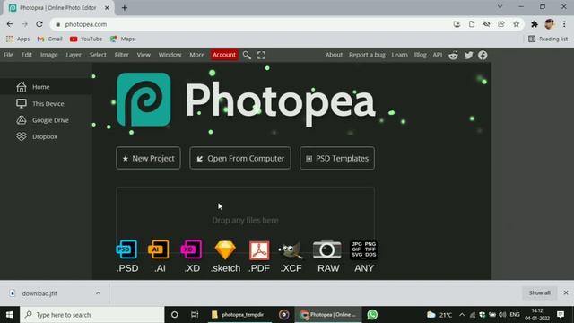The width and height of the screenshot is (574, 323).
Task: Select Home in the sidebar
Action: click(x=46, y=87)
